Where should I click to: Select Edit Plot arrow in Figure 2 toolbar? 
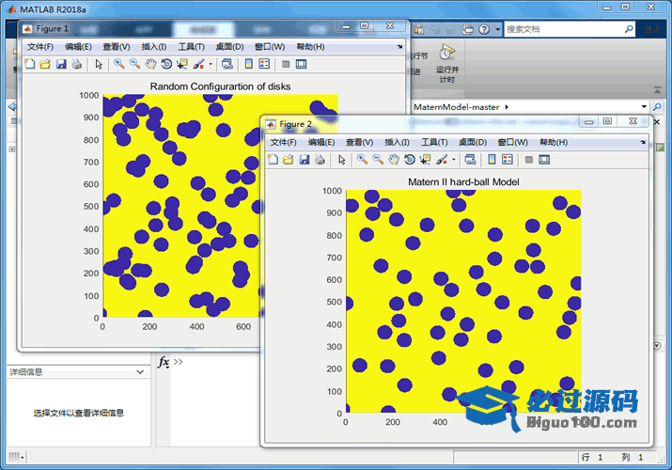click(342, 160)
